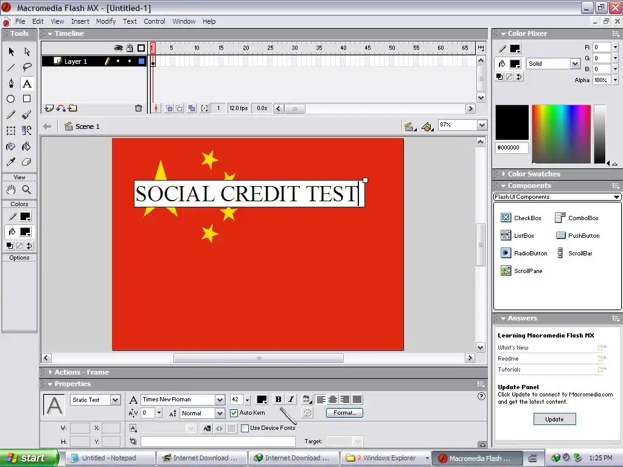
Task: Choose the Lasso tool
Action: pyautogui.click(x=27, y=67)
